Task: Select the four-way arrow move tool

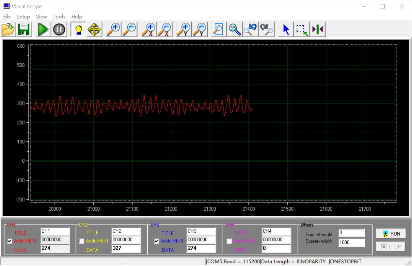Action: click(x=94, y=29)
